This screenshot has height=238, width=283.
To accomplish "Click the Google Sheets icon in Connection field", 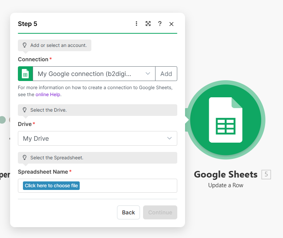I will click(x=25, y=74).
